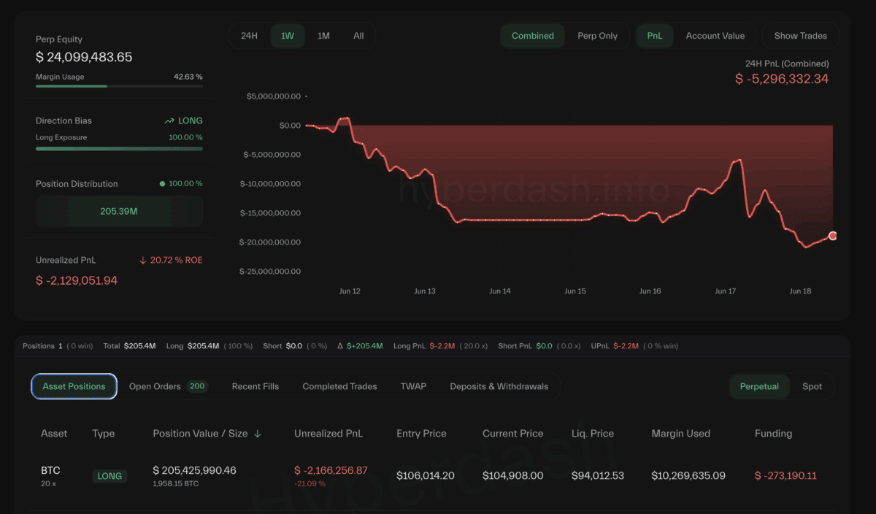
Task: Click the Spot market button
Action: [x=812, y=386]
